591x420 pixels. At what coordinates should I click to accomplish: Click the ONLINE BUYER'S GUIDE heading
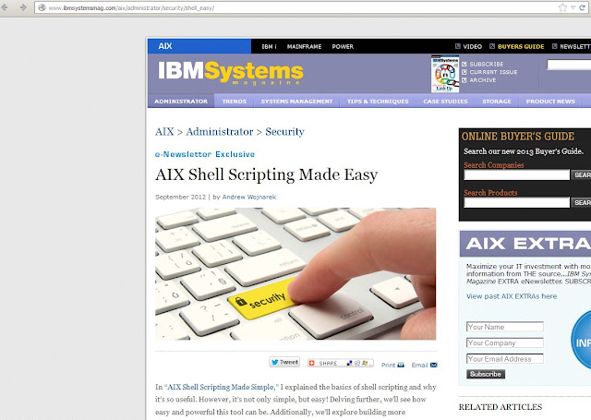click(518, 137)
